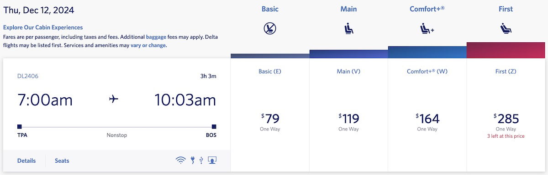Screen dimensions: 548x175
Task: Click the Basic no-seat-selection icon
Action: (x=270, y=29)
